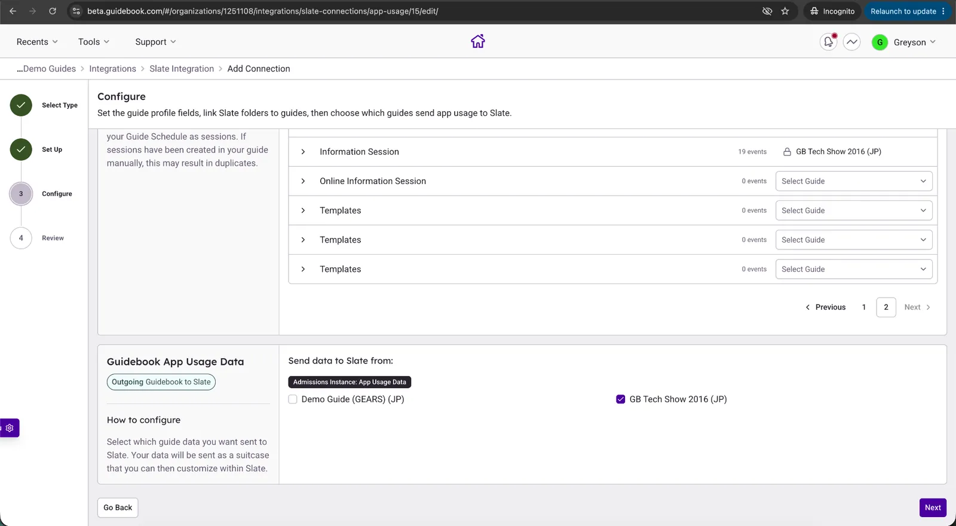Image resolution: width=956 pixels, height=526 pixels.
Task: Focus the browser address bar URL
Action: pyautogui.click(x=262, y=11)
